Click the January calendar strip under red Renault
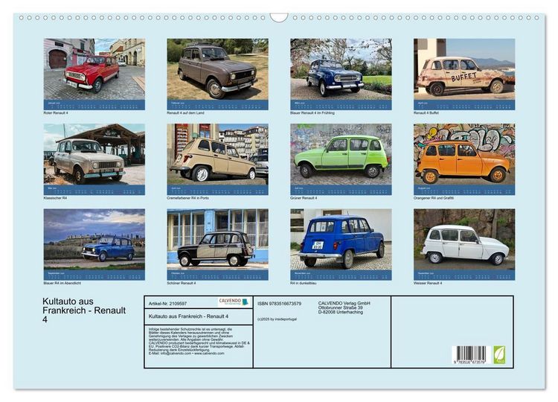Image resolution: width=558 pixels, height=402 pixels. pyautogui.click(x=94, y=105)
